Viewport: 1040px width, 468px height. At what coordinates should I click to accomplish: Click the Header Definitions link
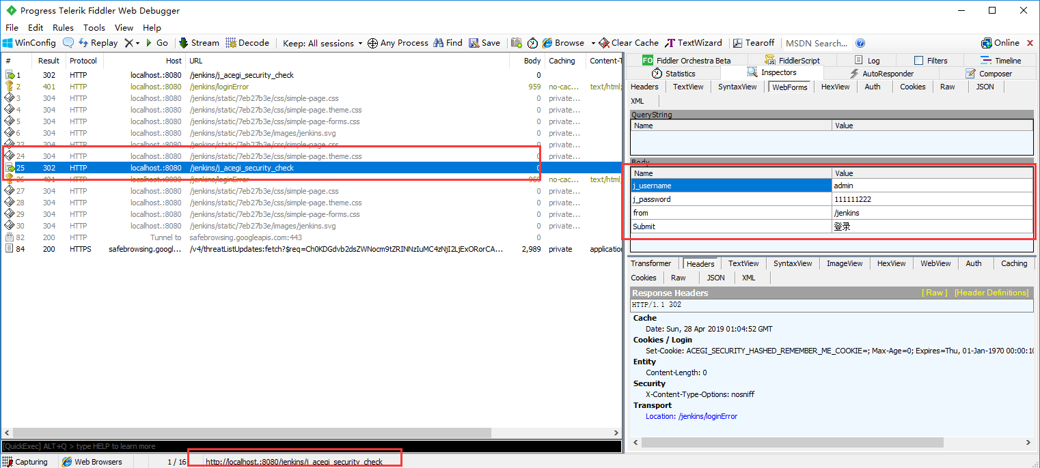(x=991, y=293)
